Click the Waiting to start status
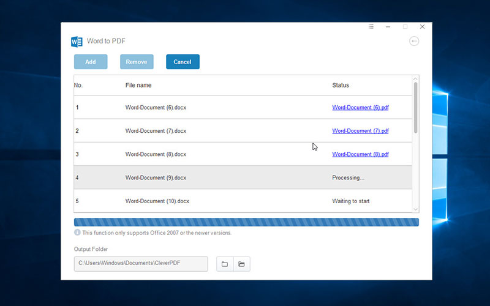Viewport: 490px width, 306px height. [x=350, y=201]
